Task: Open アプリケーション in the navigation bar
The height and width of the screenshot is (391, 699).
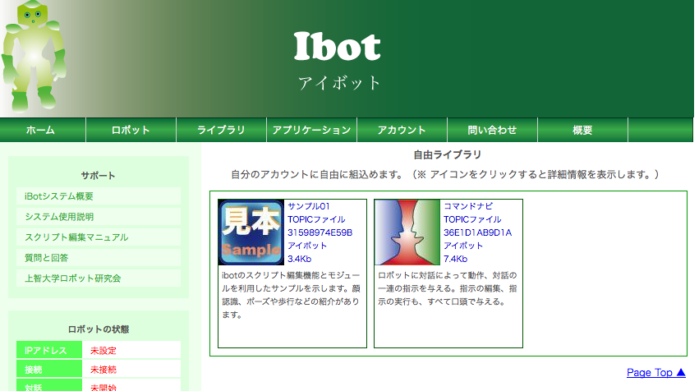Action: pos(311,130)
